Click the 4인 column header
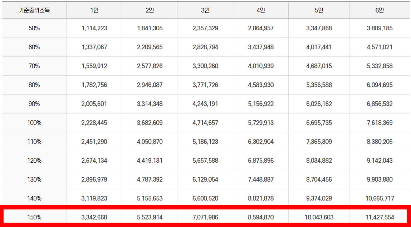Screen dimensions: 411x228 pyautogui.click(x=261, y=10)
